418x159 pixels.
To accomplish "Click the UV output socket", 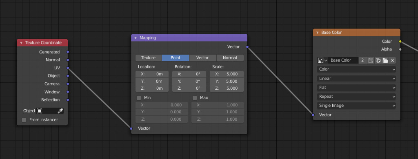I will [68, 68].
